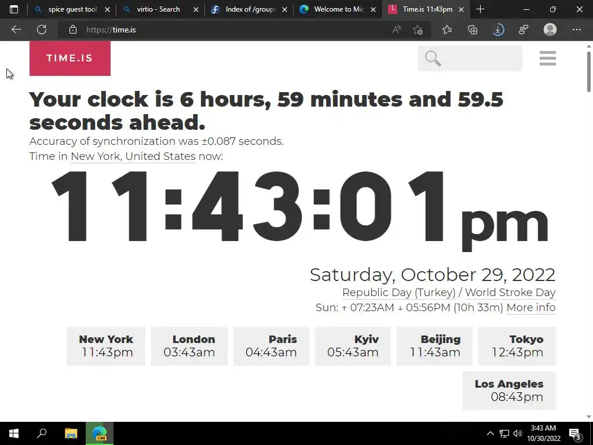Open File Explorer from the taskbar
Screen dimensions: 593x445
pyautogui.click(x=71, y=433)
